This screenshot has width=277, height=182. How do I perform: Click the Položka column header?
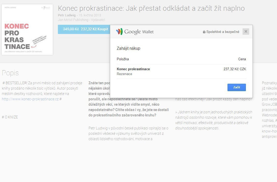click(123, 59)
